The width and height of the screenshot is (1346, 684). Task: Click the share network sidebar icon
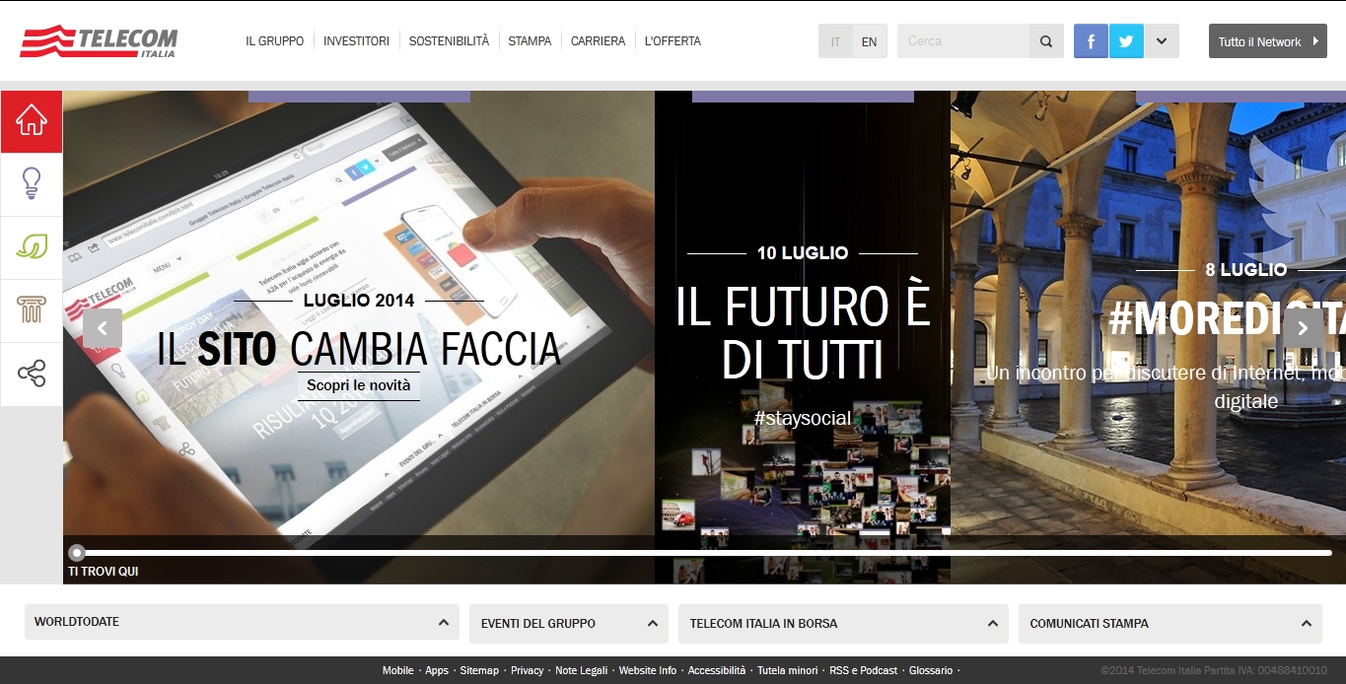pyautogui.click(x=32, y=374)
